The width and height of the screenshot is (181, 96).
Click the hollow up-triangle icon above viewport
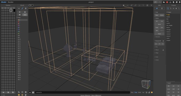coord(139,5)
